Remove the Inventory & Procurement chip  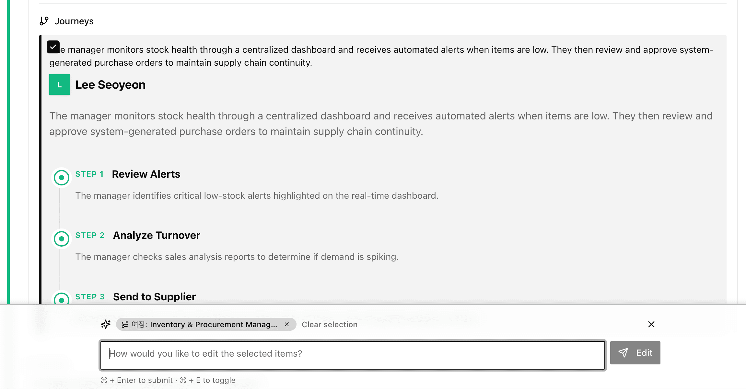pos(286,324)
